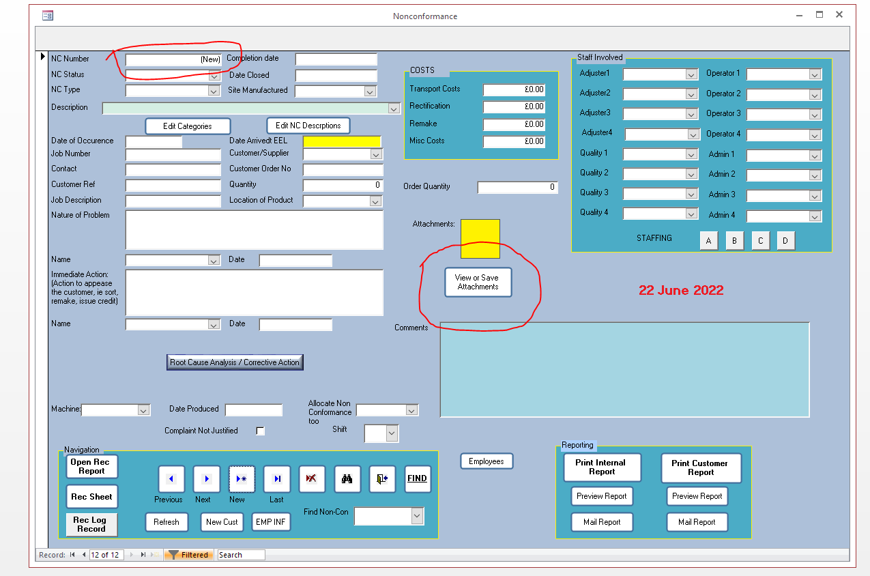Click Edit NC Descriptions button

pos(308,126)
